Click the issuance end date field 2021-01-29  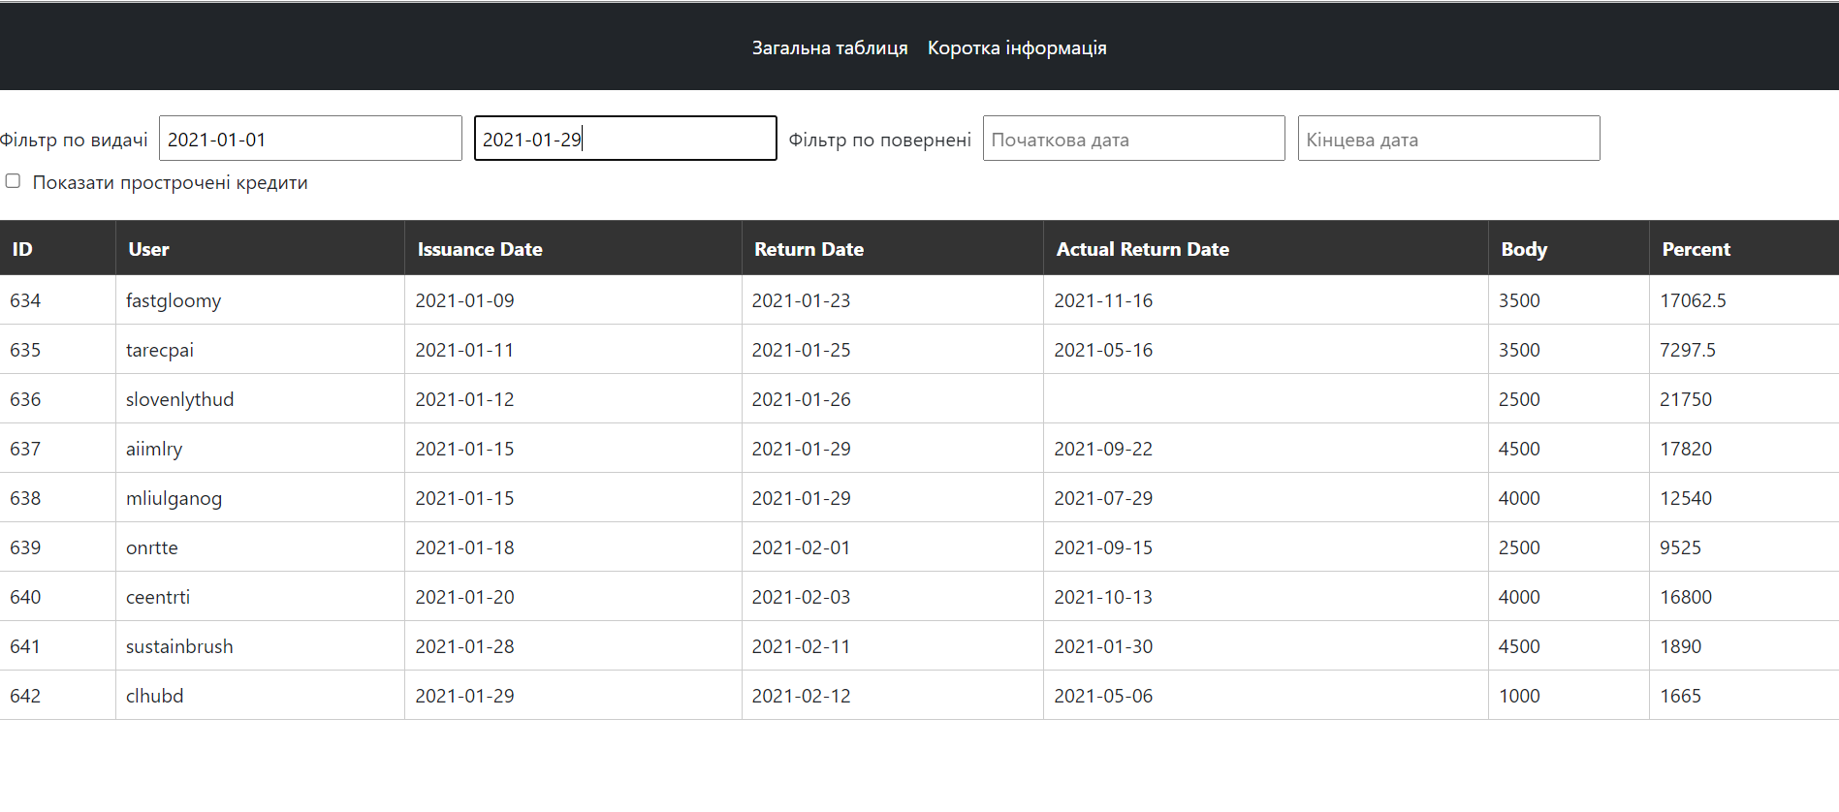625,139
